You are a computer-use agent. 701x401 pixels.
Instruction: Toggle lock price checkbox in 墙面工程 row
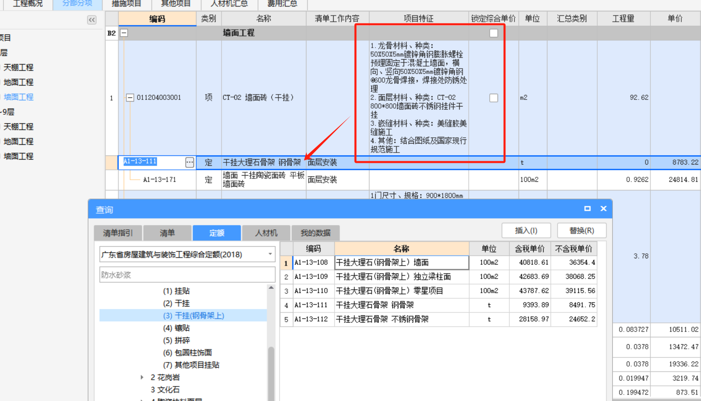point(493,33)
